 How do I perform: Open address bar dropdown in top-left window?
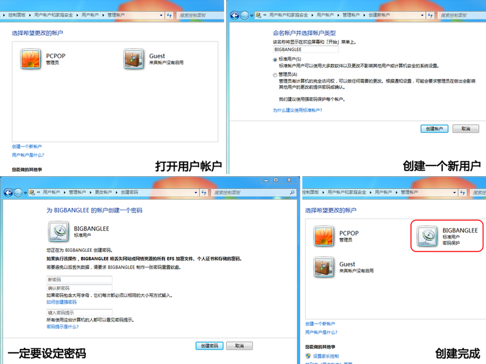(161, 15)
